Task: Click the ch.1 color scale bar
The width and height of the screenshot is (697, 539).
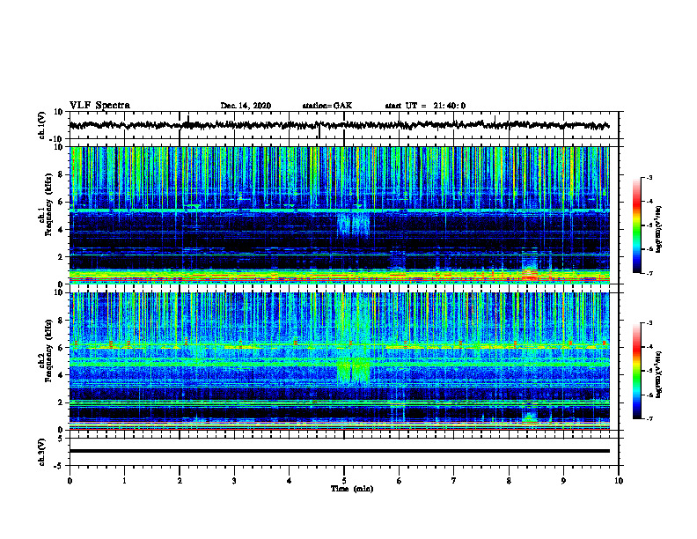Action: 637,225
